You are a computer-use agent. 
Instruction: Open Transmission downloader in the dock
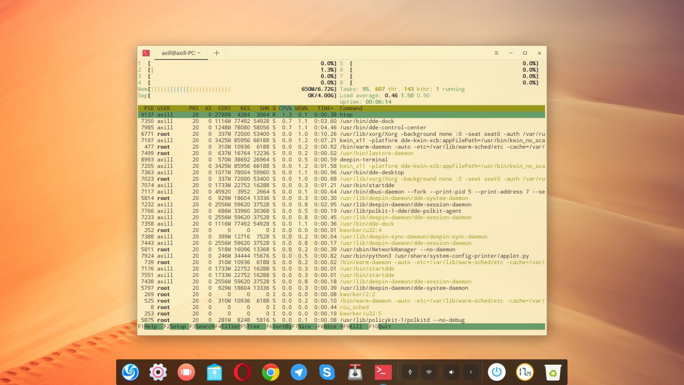click(x=355, y=372)
